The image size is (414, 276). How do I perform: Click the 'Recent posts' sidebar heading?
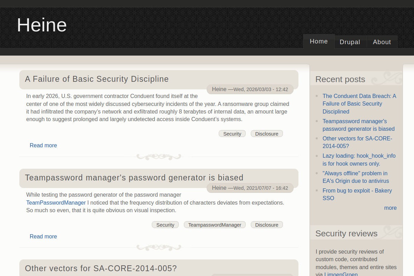[340, 79]
